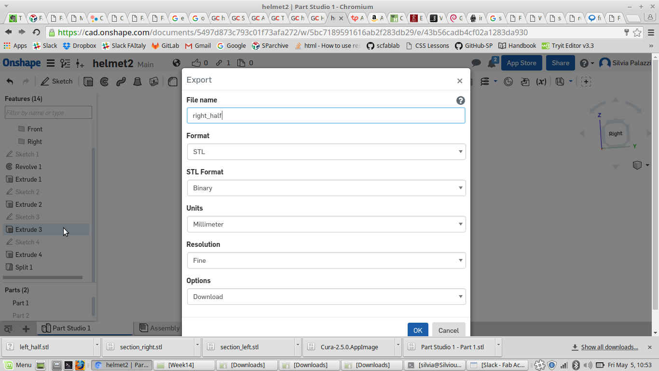Select the Extrude tool icon

click(88, 82)
